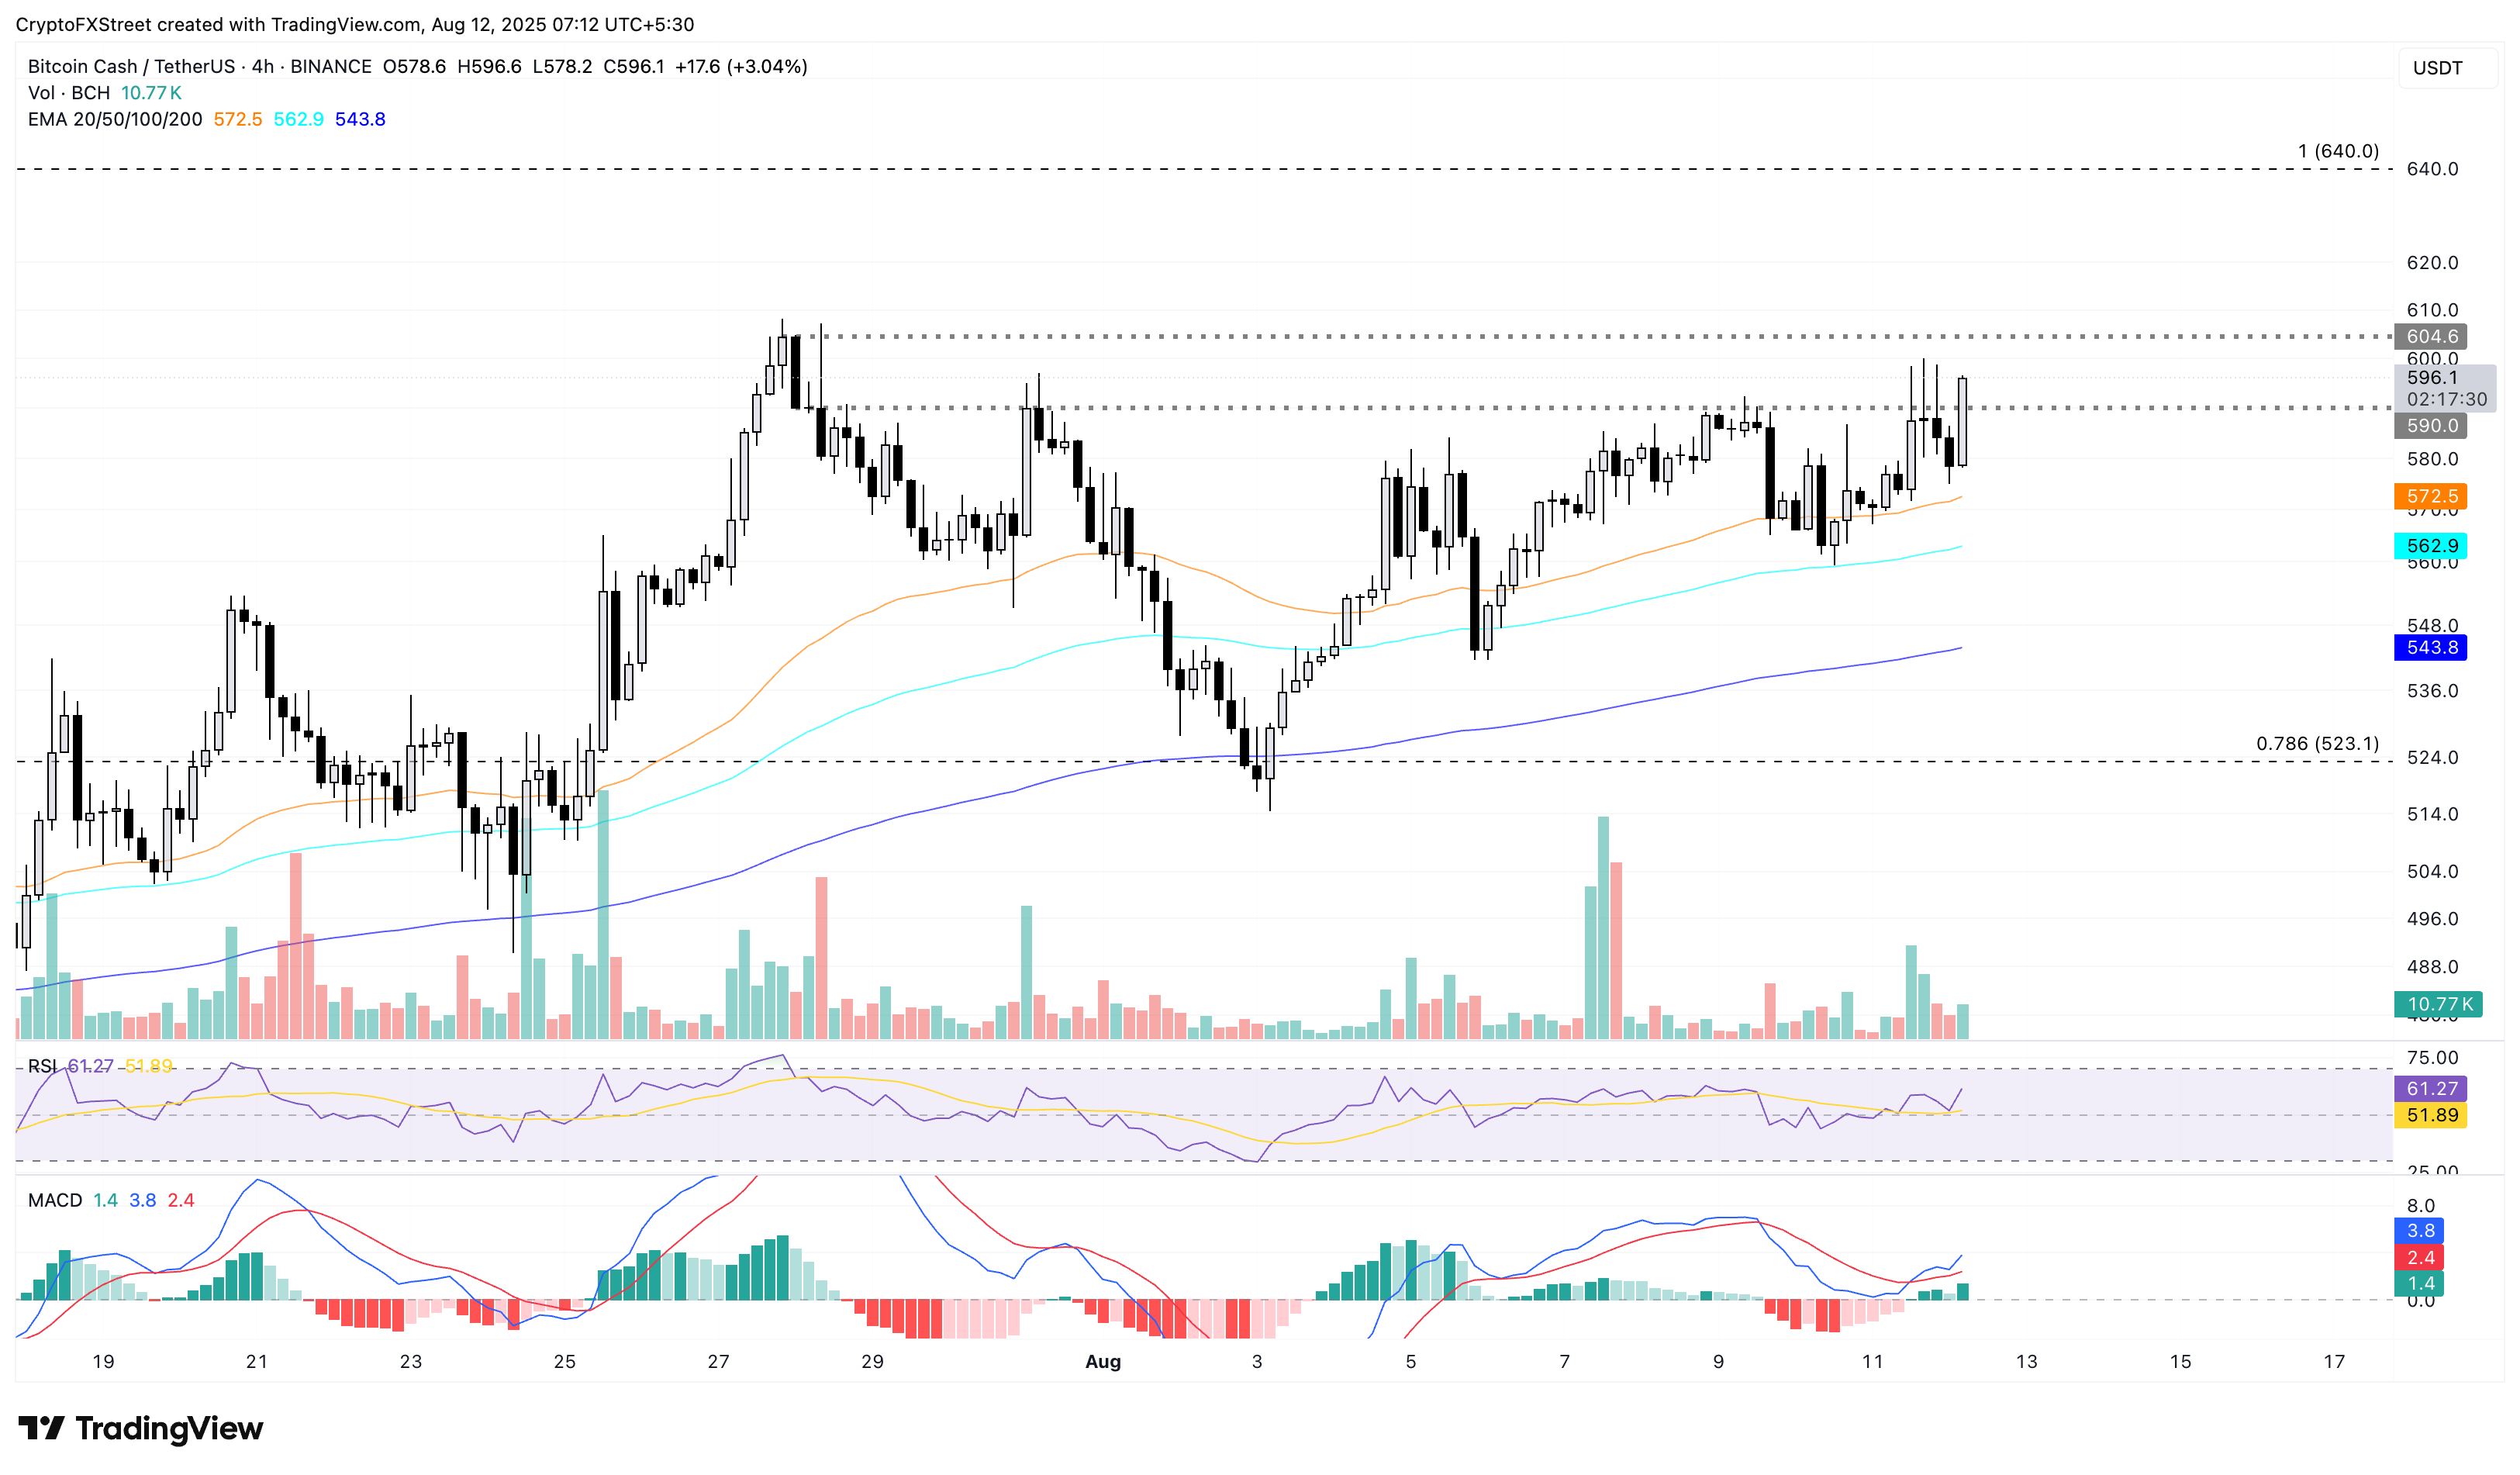
Task: Click the Aug marker on time axis
Action: 1103,1361
